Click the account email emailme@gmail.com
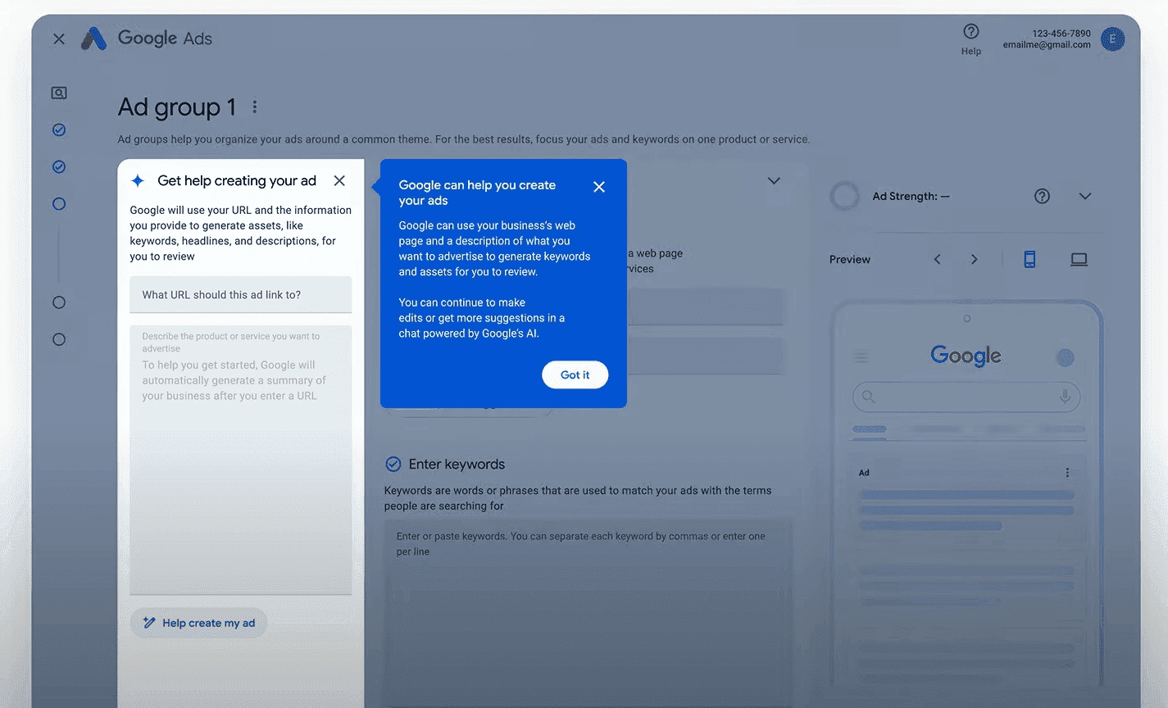Image resolution: width=1168 pixels, height=708 pixels. (1047, 45)
